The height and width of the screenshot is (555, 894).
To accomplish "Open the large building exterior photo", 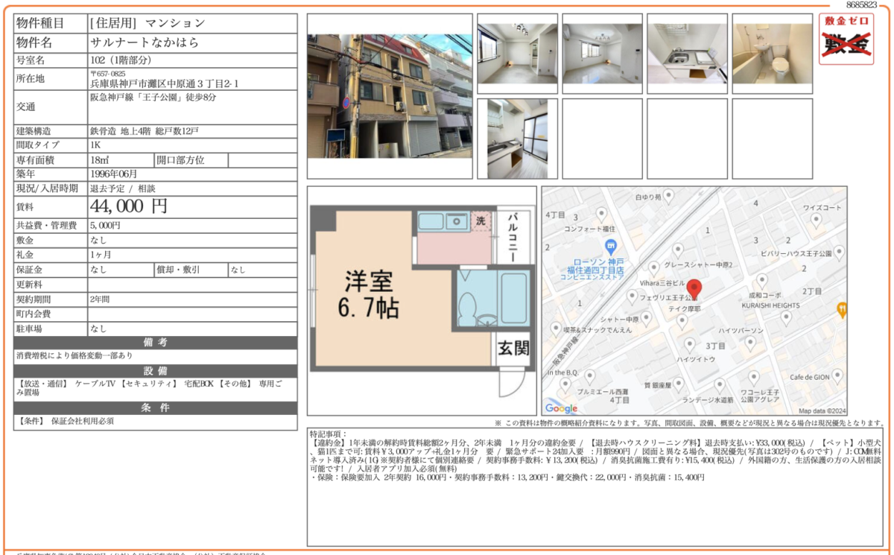I will click(390, 96).
